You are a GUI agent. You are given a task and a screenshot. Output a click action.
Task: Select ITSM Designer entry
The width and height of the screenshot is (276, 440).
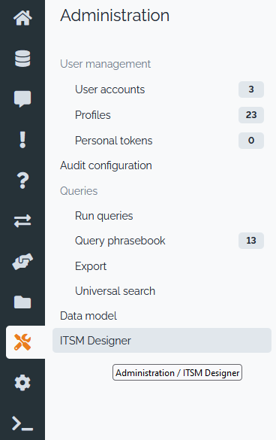[162, 341]
